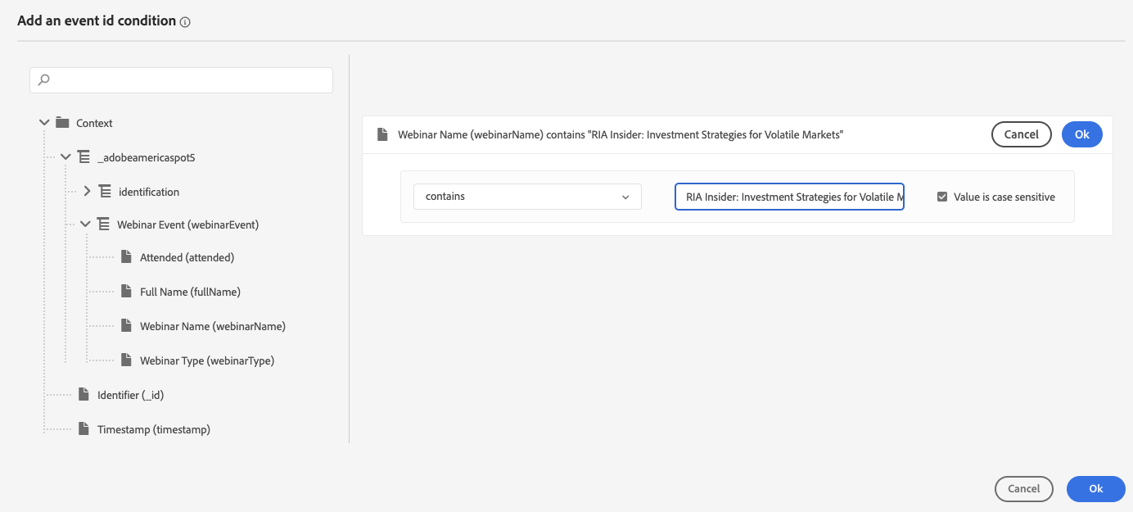Click the identification object icon
1133x512 pixels.
pyautogui.click(x=105, y=192)
